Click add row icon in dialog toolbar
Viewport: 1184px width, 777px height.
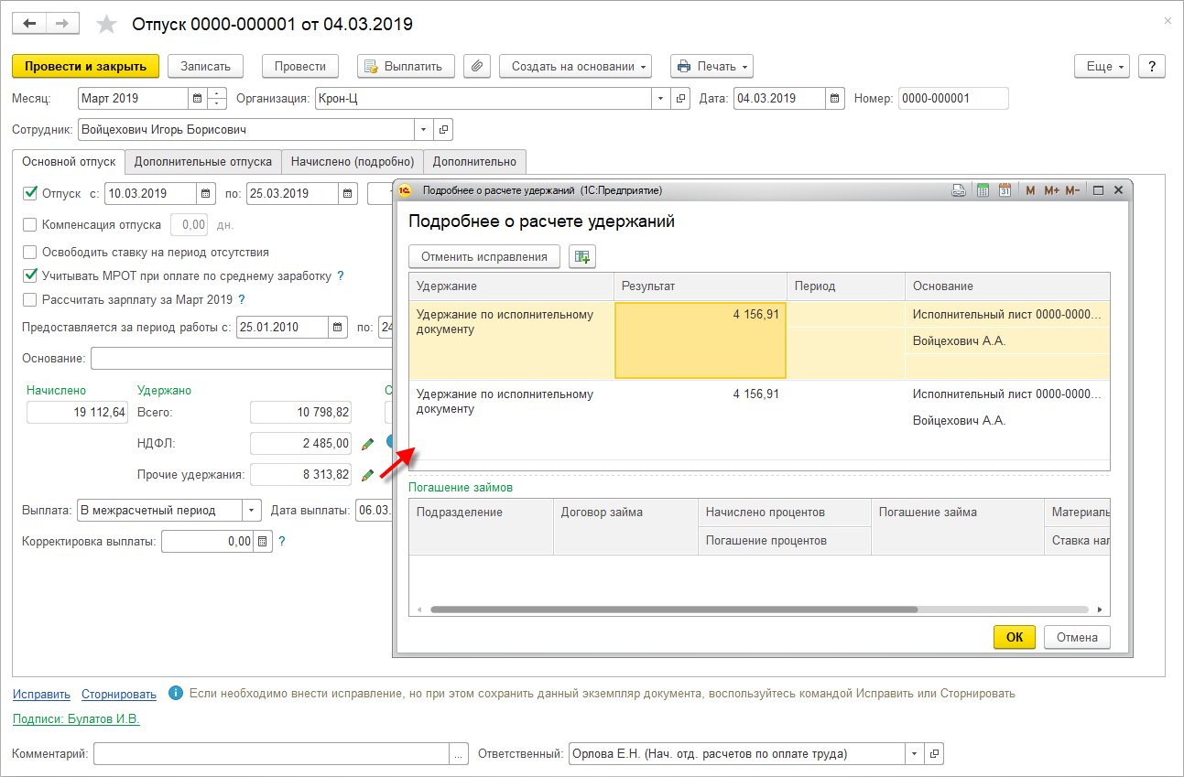[581, 256]
